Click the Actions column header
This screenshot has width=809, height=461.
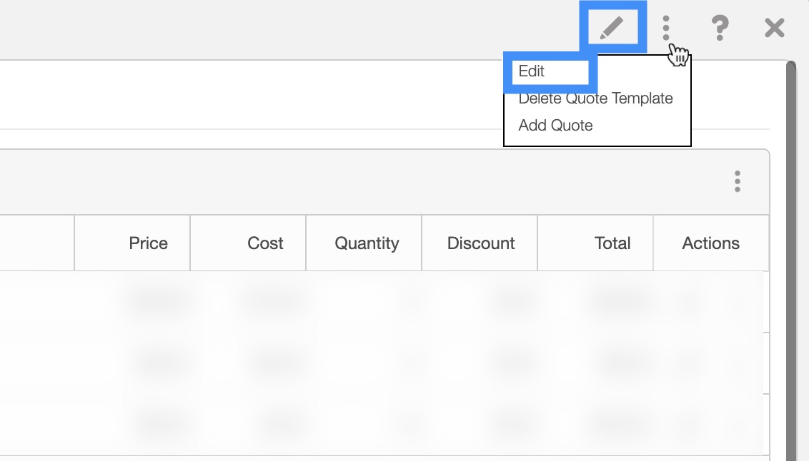(711, 243)
